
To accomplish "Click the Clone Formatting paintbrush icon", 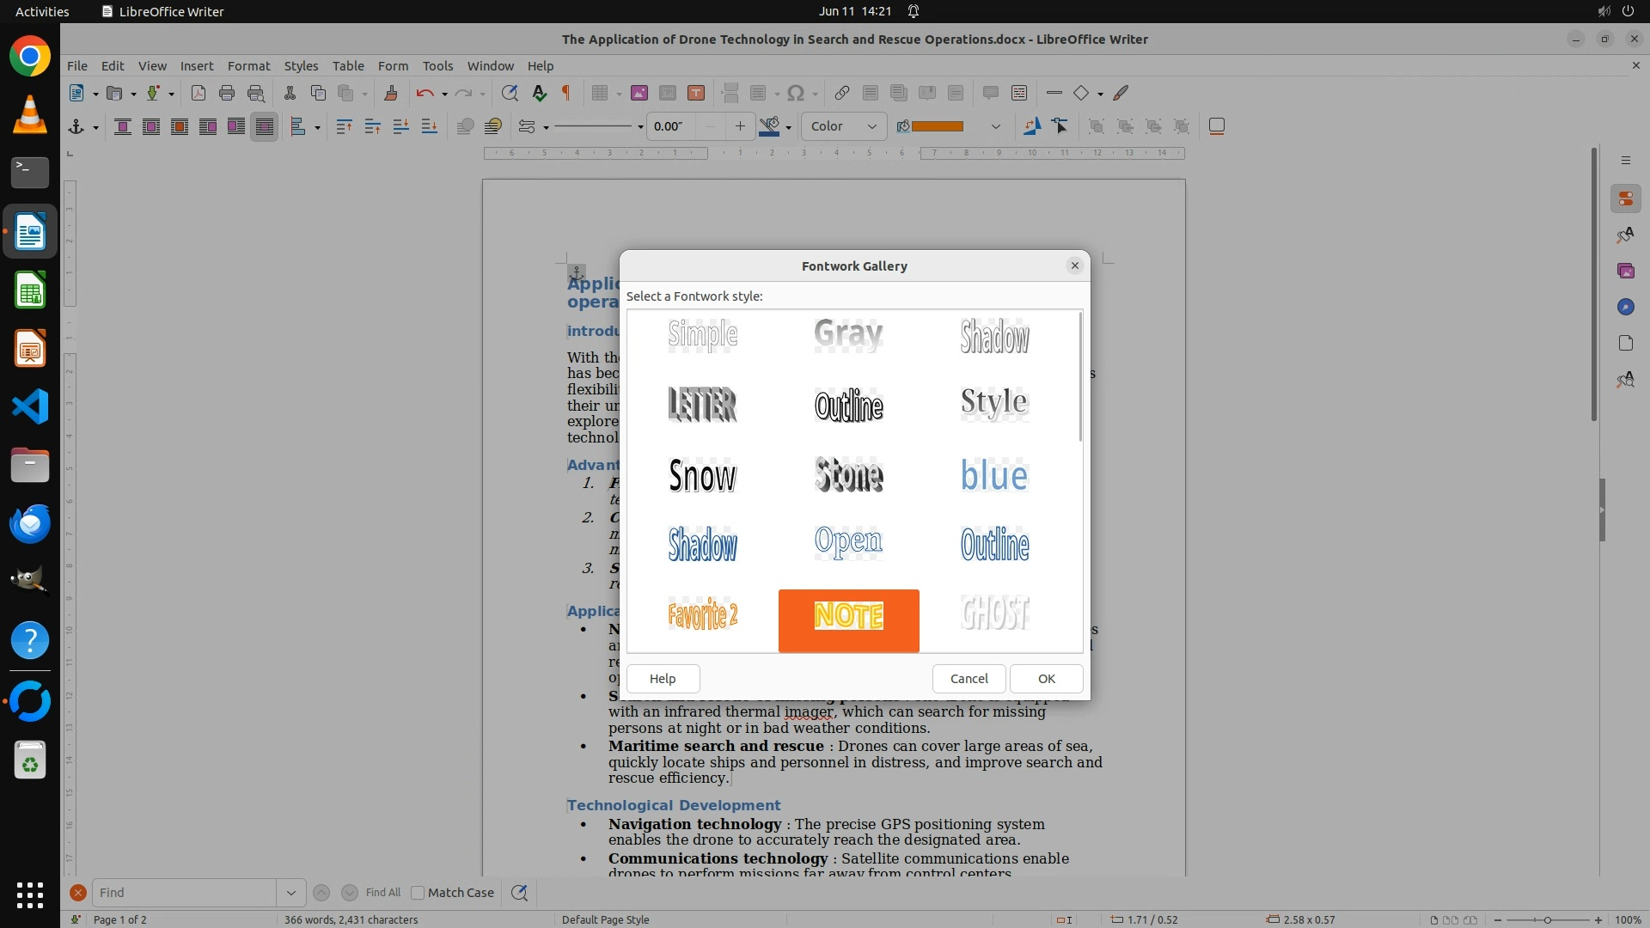I will pyautogui.click(x=391, y=93).
